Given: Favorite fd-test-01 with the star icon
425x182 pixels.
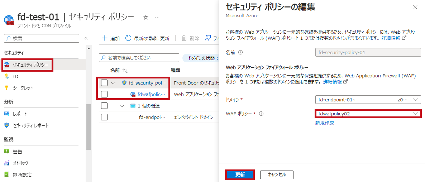Looking at the screenshot, I should click(x=146, y=17).
